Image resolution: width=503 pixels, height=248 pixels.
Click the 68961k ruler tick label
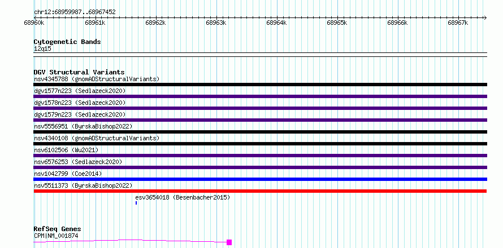pyautogui.click(x=94, y=23)
